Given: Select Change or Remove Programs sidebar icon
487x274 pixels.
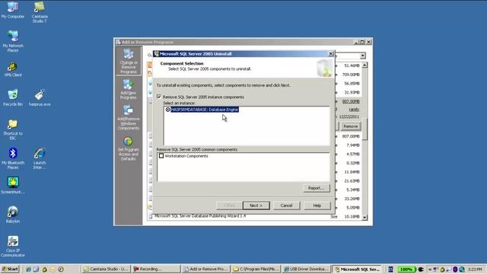Looking at the screenshot, I should coord(129,61).
